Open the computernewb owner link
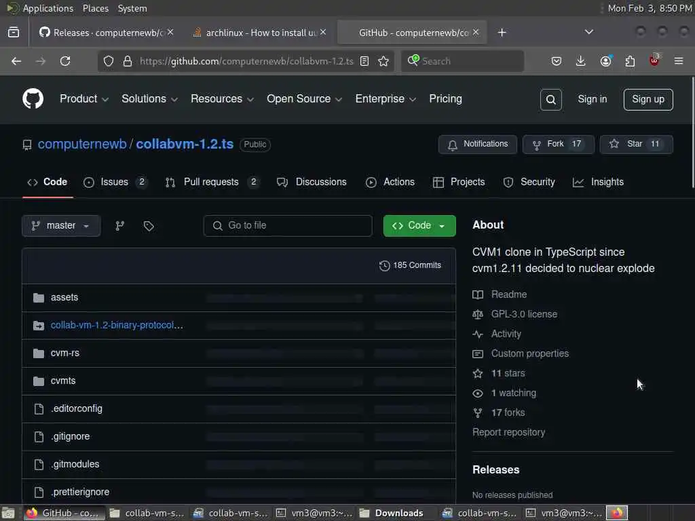695x521 pixels. 82,144
